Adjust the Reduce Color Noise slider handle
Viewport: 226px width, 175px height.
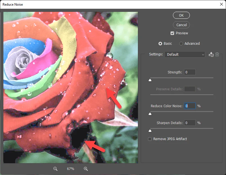coord(150,114)
